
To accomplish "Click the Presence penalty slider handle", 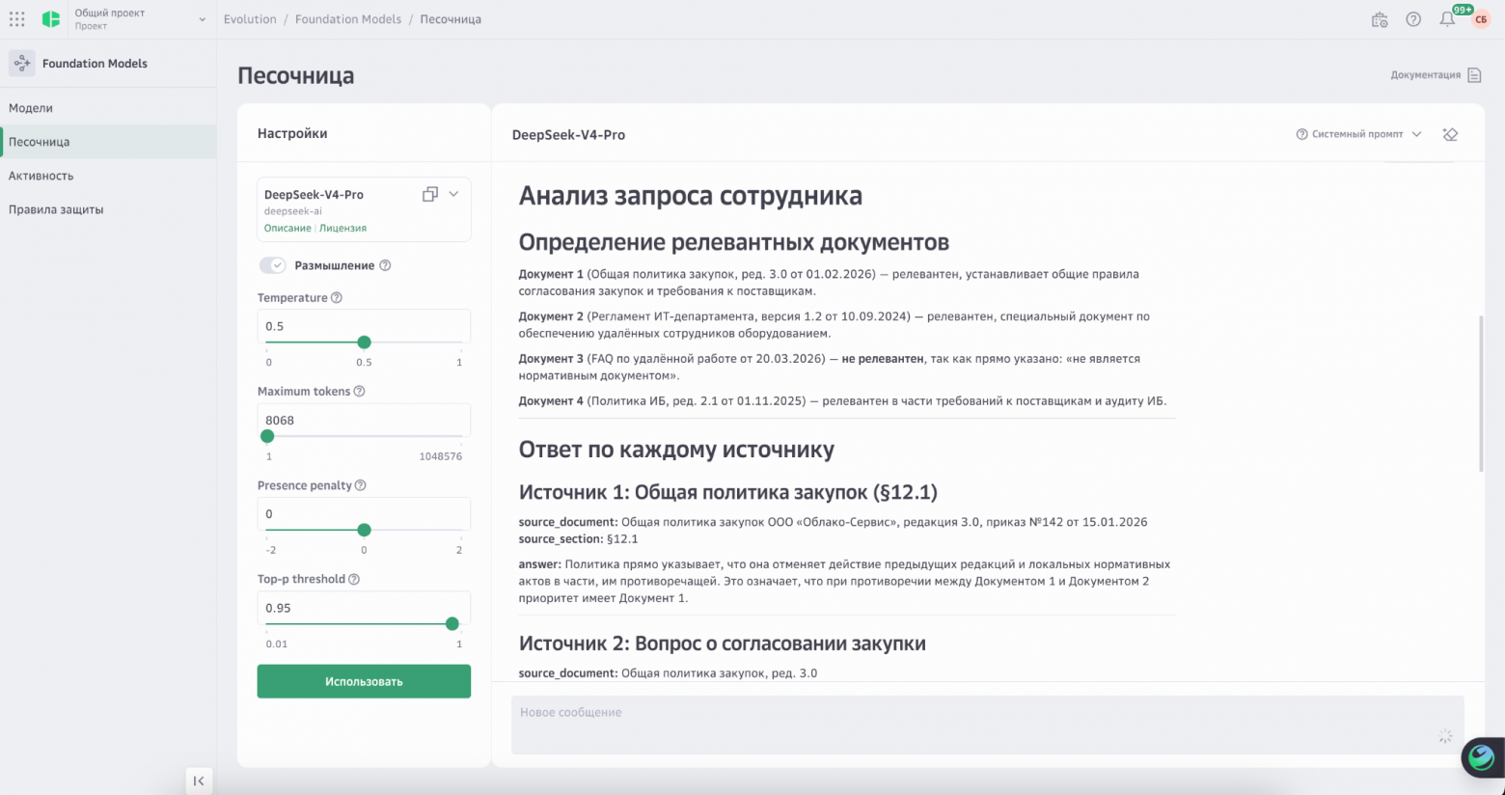I will tap(364, 530).
